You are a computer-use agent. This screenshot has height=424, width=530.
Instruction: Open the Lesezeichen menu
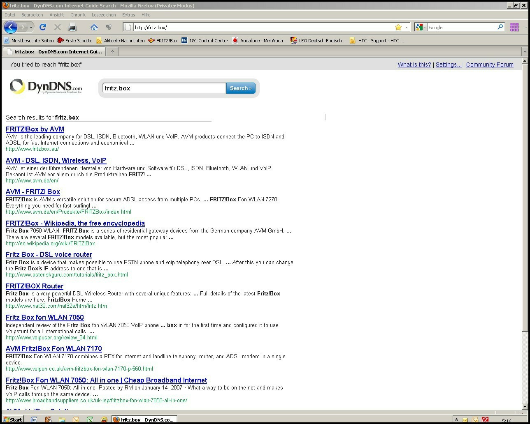pyautogui.click(x=104, y=15)
